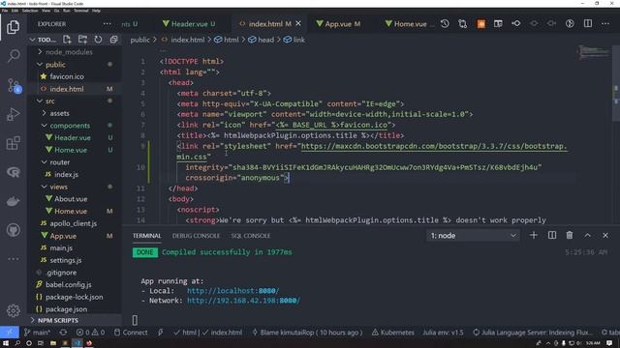This screenshot has width=620, height=348.
Task: Click Connect in the status bar
Action: (x=131, y=333)
